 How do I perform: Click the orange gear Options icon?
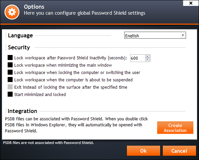pos(12,12)
